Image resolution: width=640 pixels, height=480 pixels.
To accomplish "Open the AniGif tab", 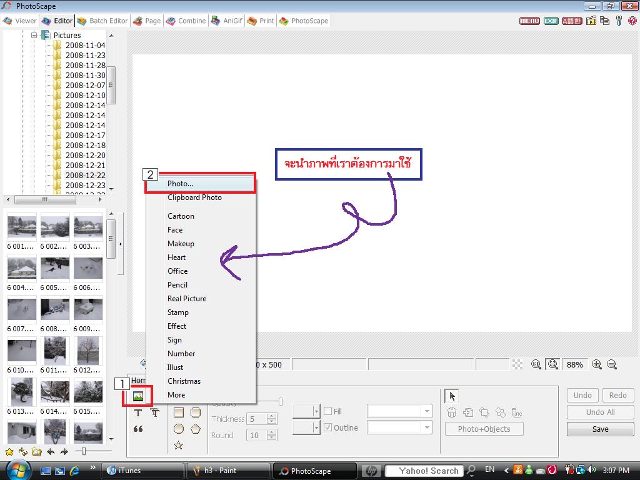I will tap(227, 21).
